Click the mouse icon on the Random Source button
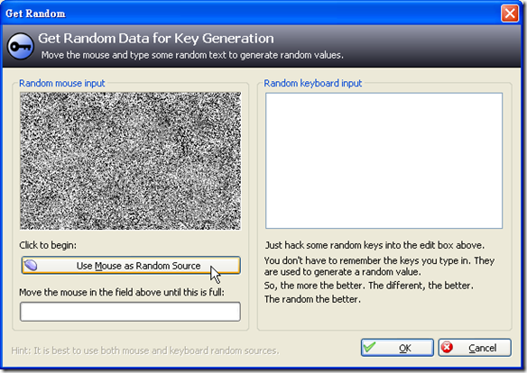527x373 pixels. click(x=31, y=265)
